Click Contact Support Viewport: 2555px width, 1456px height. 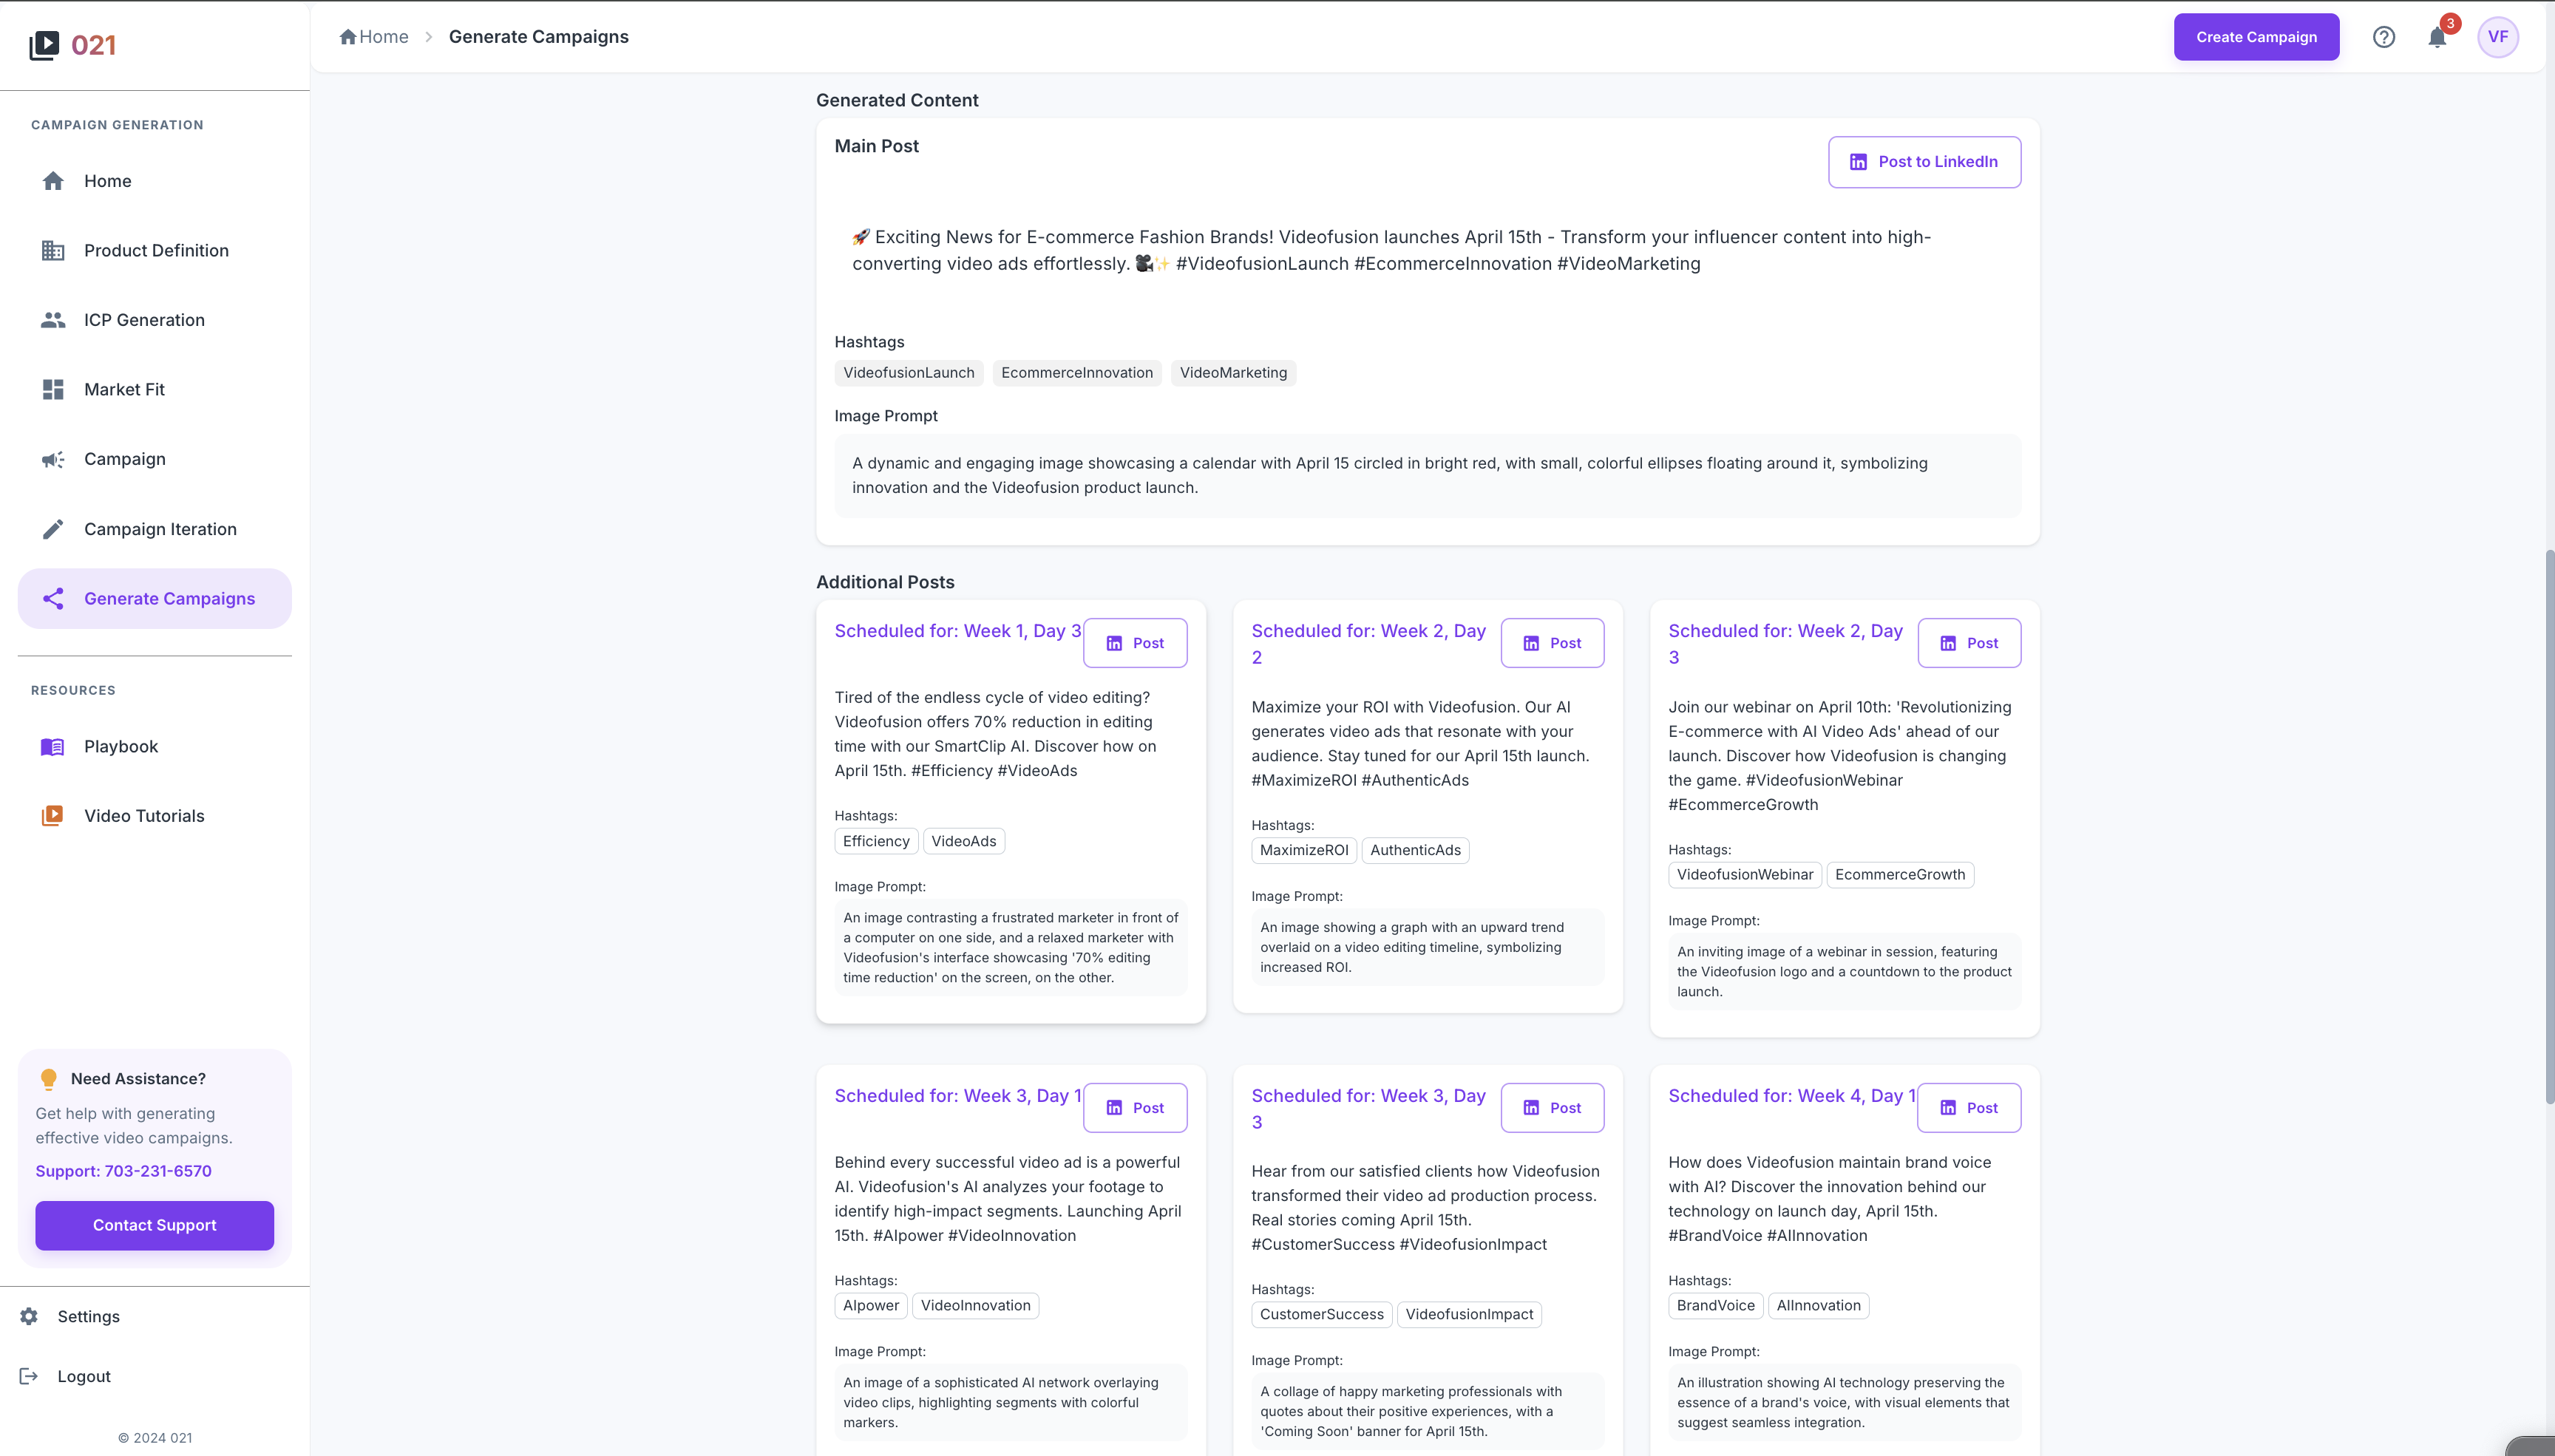click(154, 1224)
